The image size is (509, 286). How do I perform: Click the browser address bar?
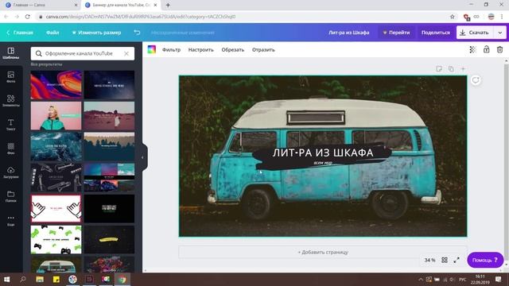(x=243, y=17)
